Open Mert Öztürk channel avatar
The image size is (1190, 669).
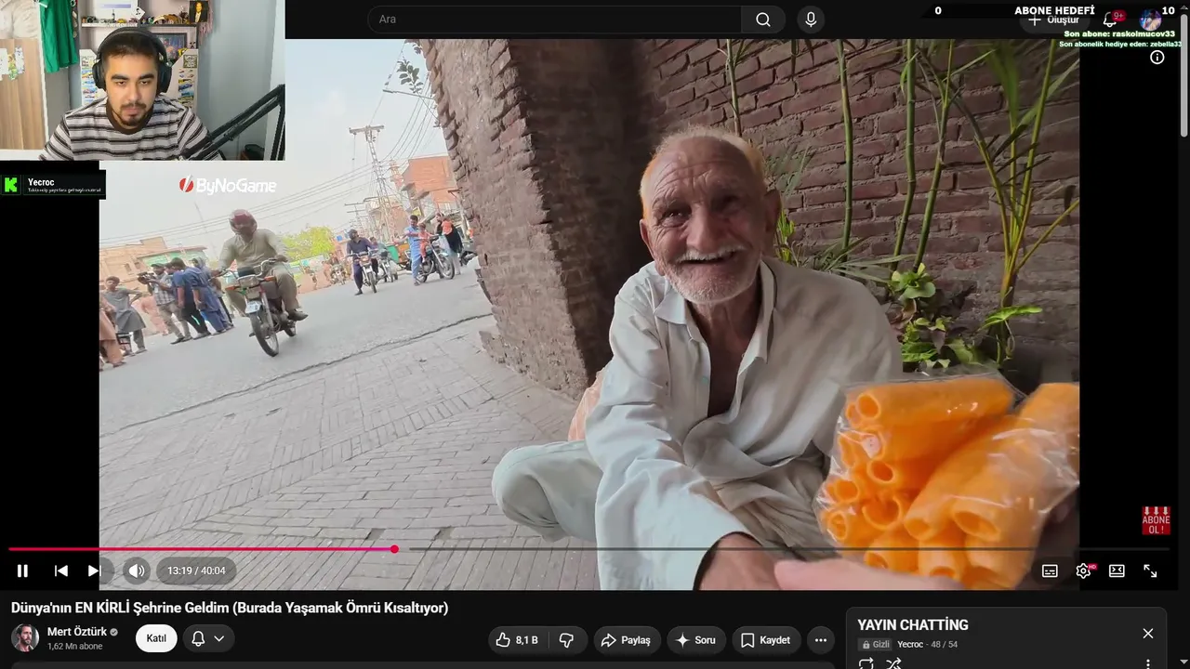coord(25,638)
